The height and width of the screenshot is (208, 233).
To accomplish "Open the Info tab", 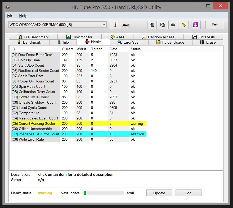I will (x=63, y=42).
